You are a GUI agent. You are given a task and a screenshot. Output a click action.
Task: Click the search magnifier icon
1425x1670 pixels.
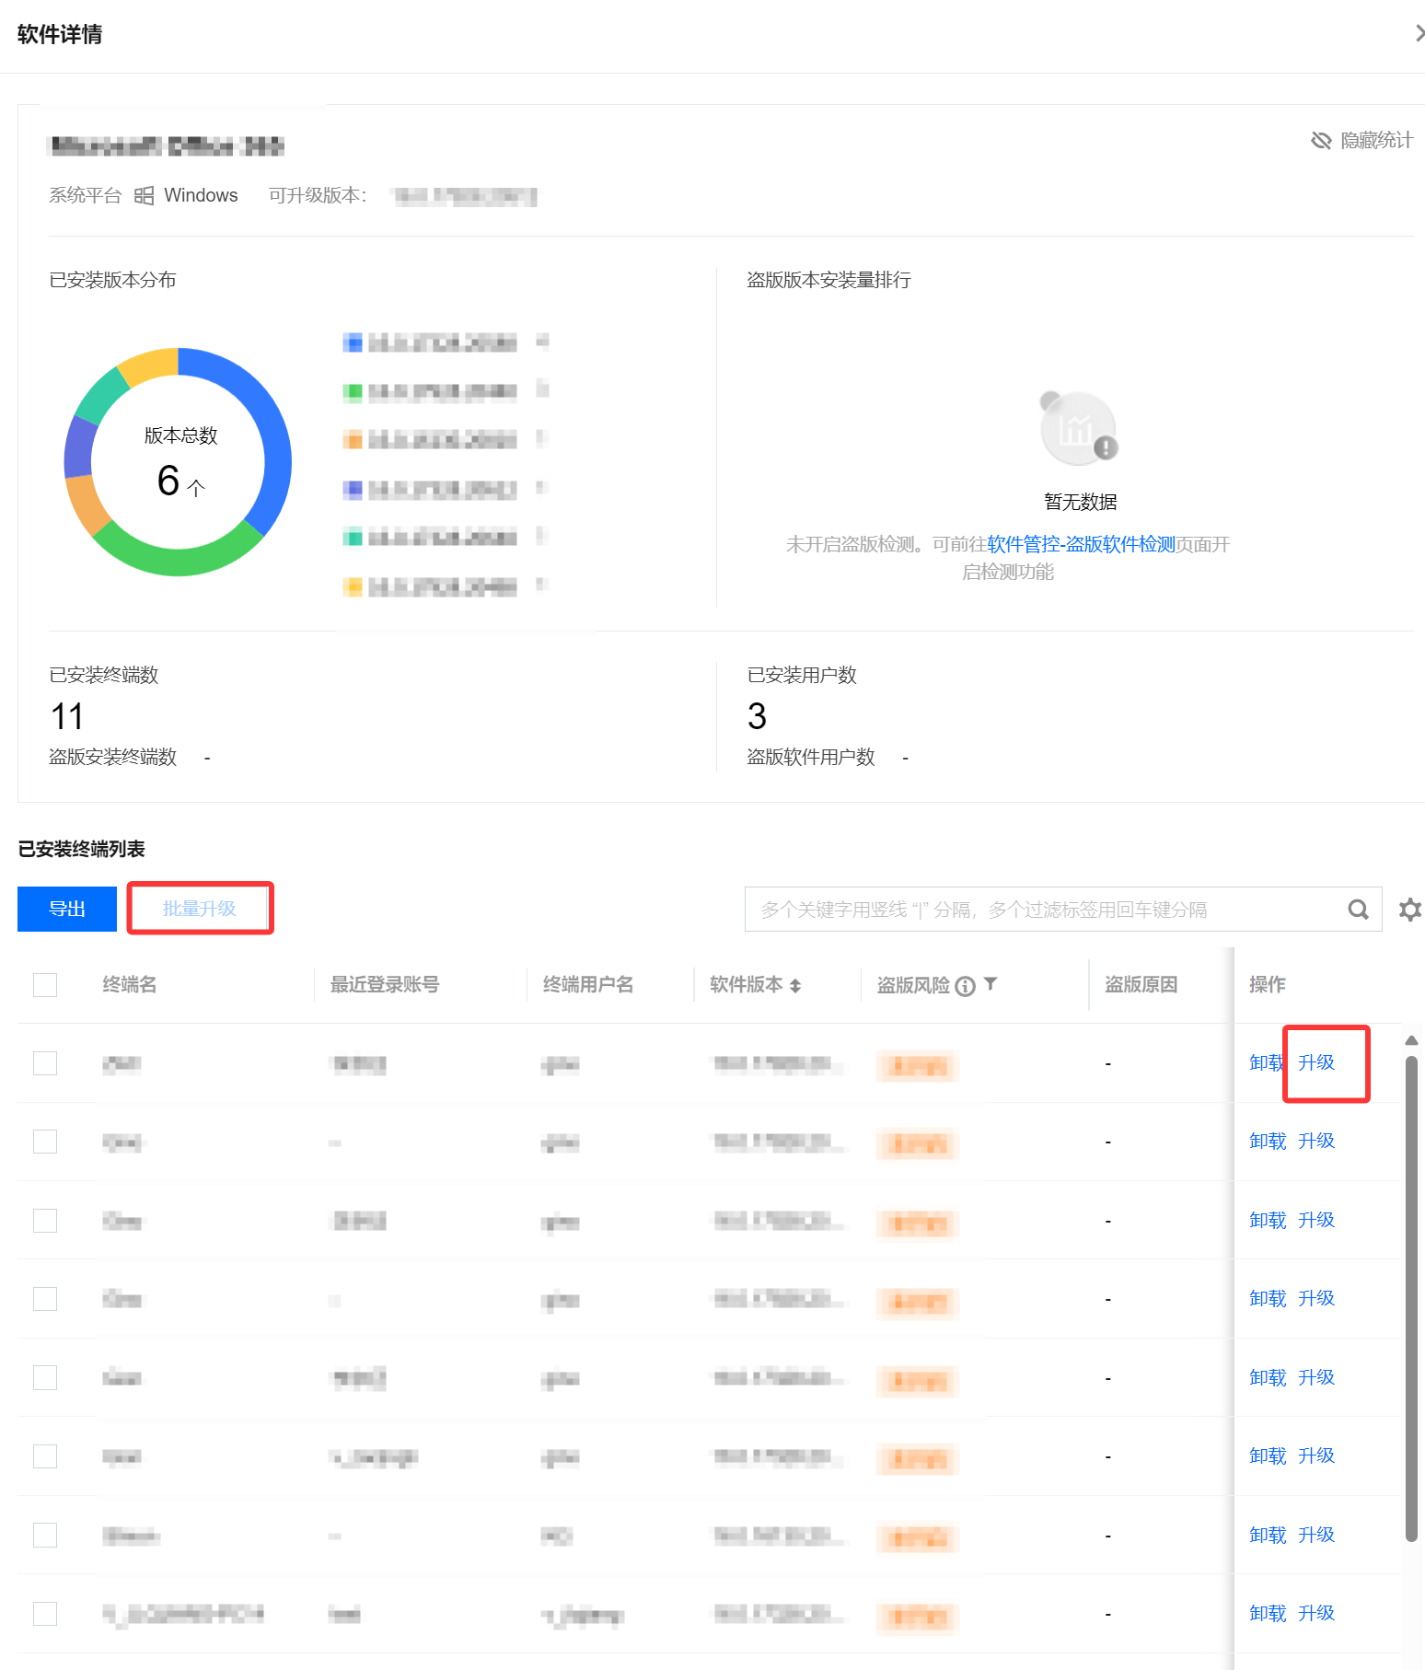[x=1358, y=910]
